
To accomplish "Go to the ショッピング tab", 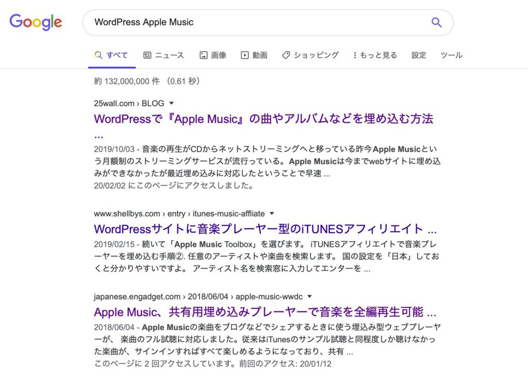I will (310, 55).
